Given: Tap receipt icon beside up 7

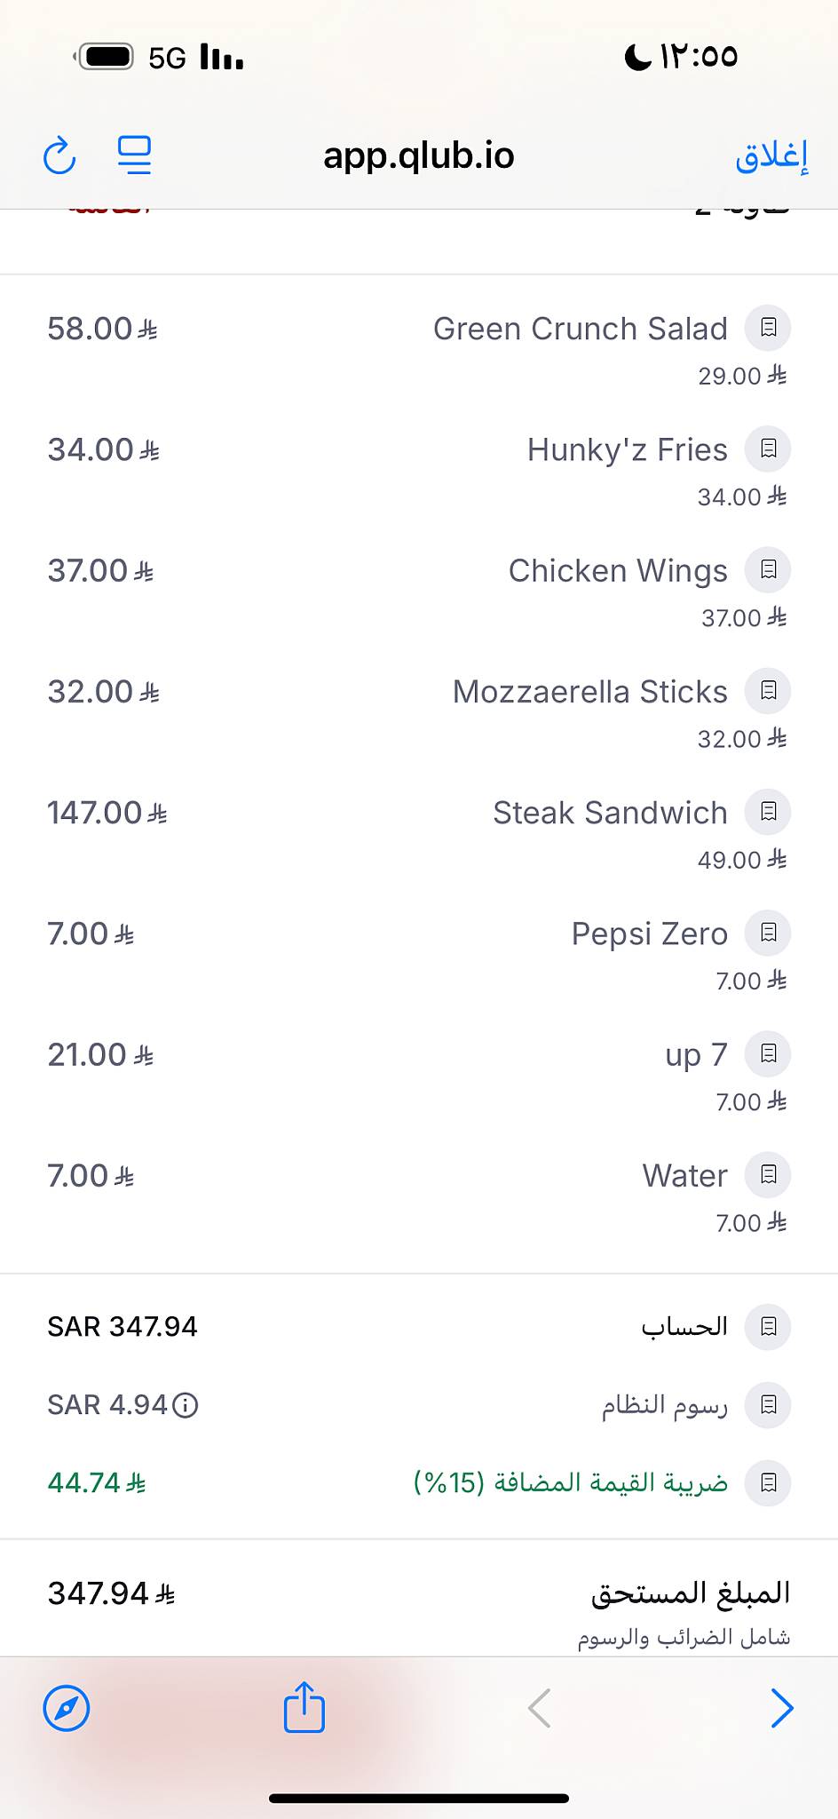Looking at the screenshot, I should [x=768, y=1053].
